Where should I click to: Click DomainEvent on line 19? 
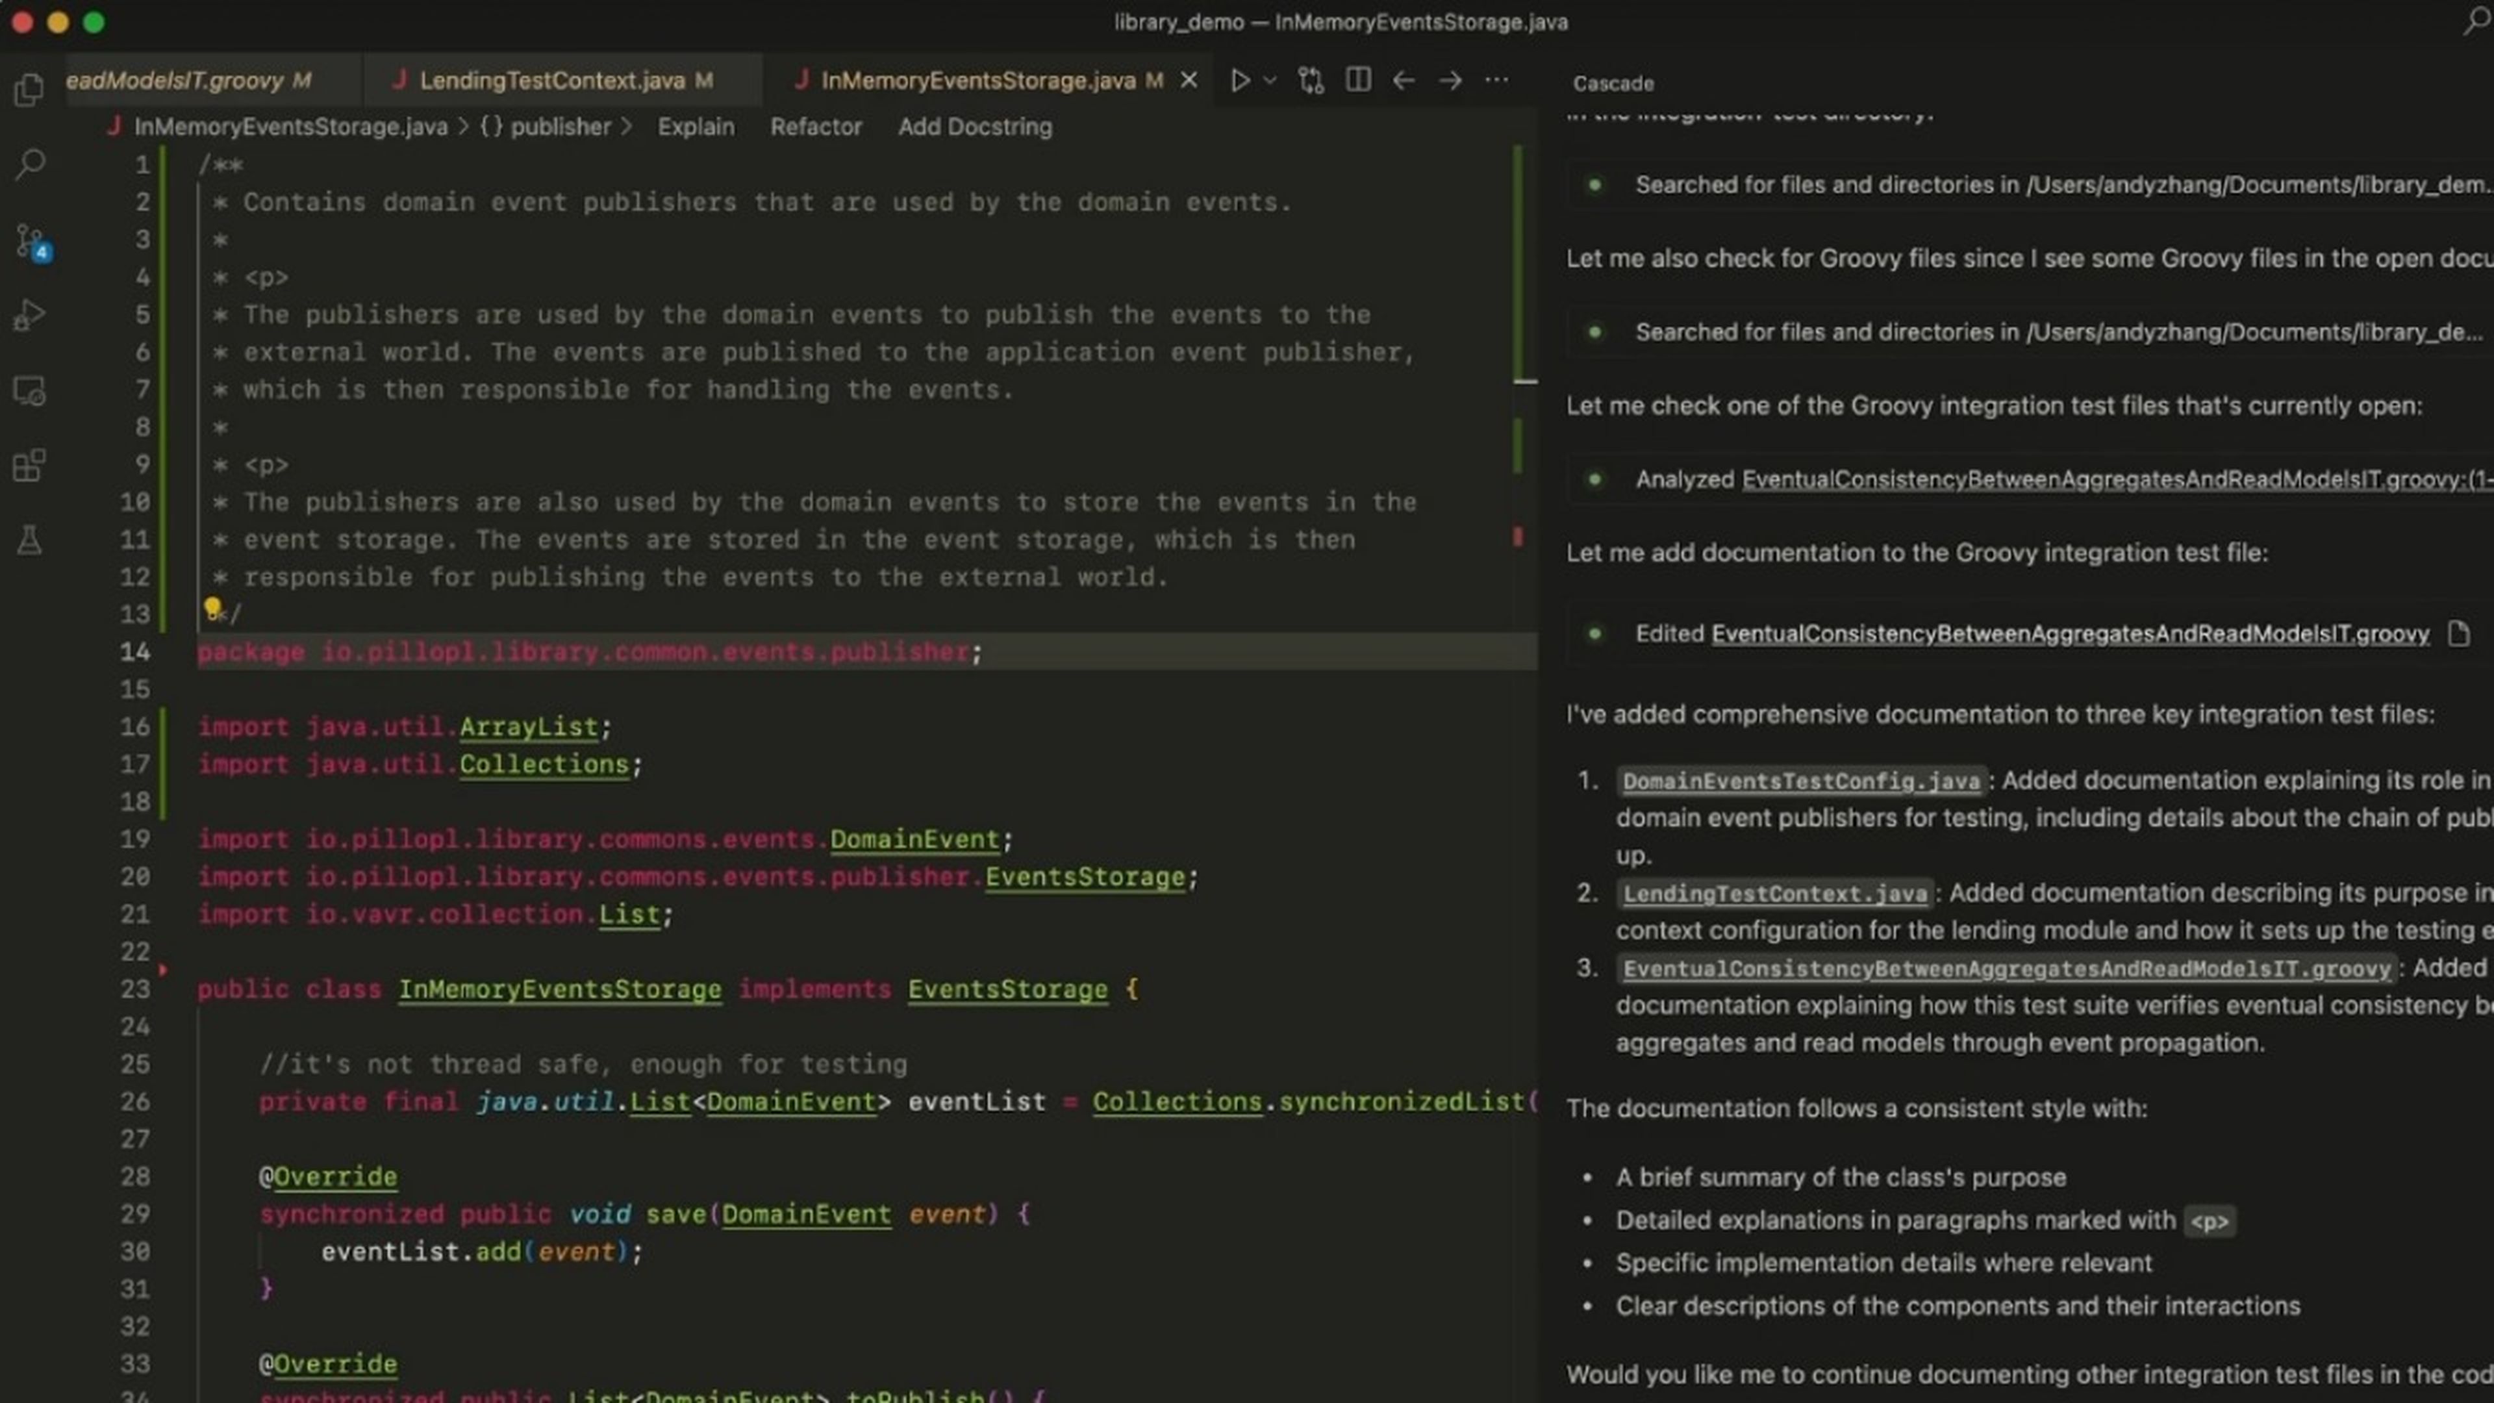(914, 839)
